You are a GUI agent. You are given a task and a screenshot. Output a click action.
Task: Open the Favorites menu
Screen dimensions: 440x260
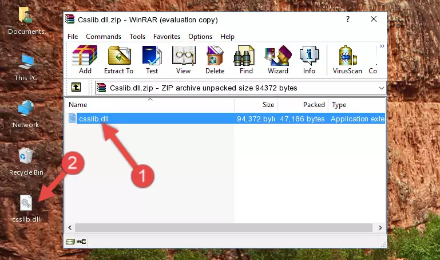(167, 37)
